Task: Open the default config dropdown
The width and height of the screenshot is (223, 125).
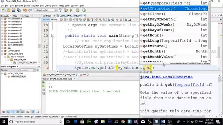Action: tap(46, 10)
